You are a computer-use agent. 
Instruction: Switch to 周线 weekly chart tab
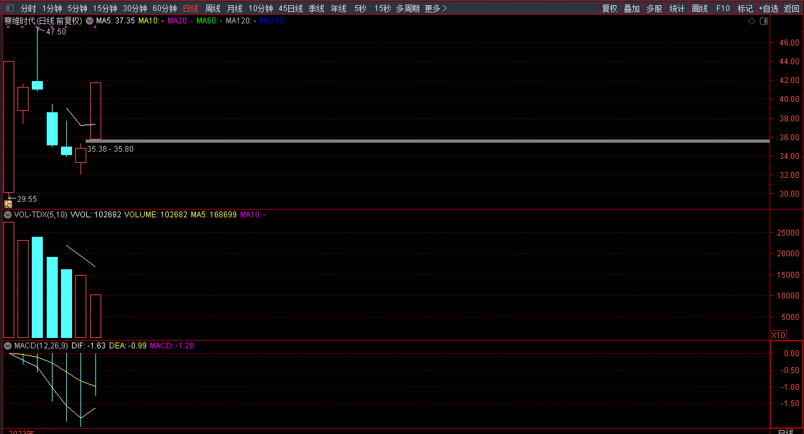tap(213, 8)
